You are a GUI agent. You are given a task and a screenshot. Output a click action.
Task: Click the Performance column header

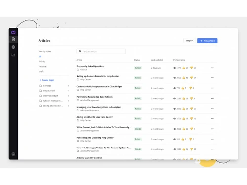[179, 60]
